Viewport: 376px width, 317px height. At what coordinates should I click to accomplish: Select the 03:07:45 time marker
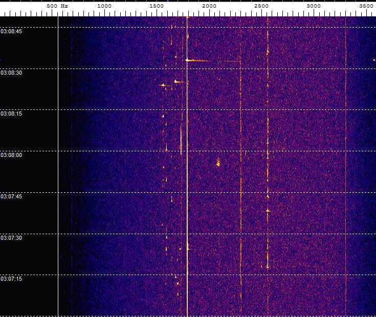(x=11, y=196)
